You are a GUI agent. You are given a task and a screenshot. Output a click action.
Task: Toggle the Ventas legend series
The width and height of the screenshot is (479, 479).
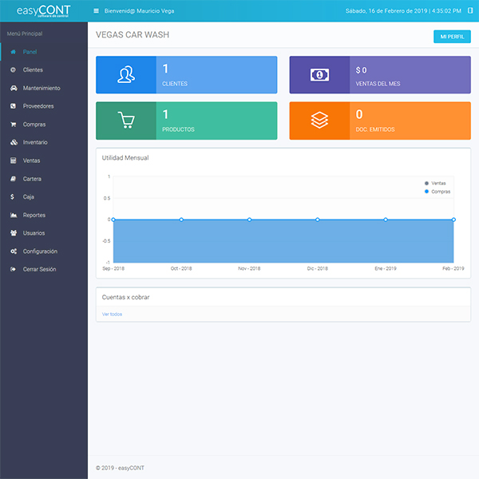pyautogui.click(x=435, y=184)
